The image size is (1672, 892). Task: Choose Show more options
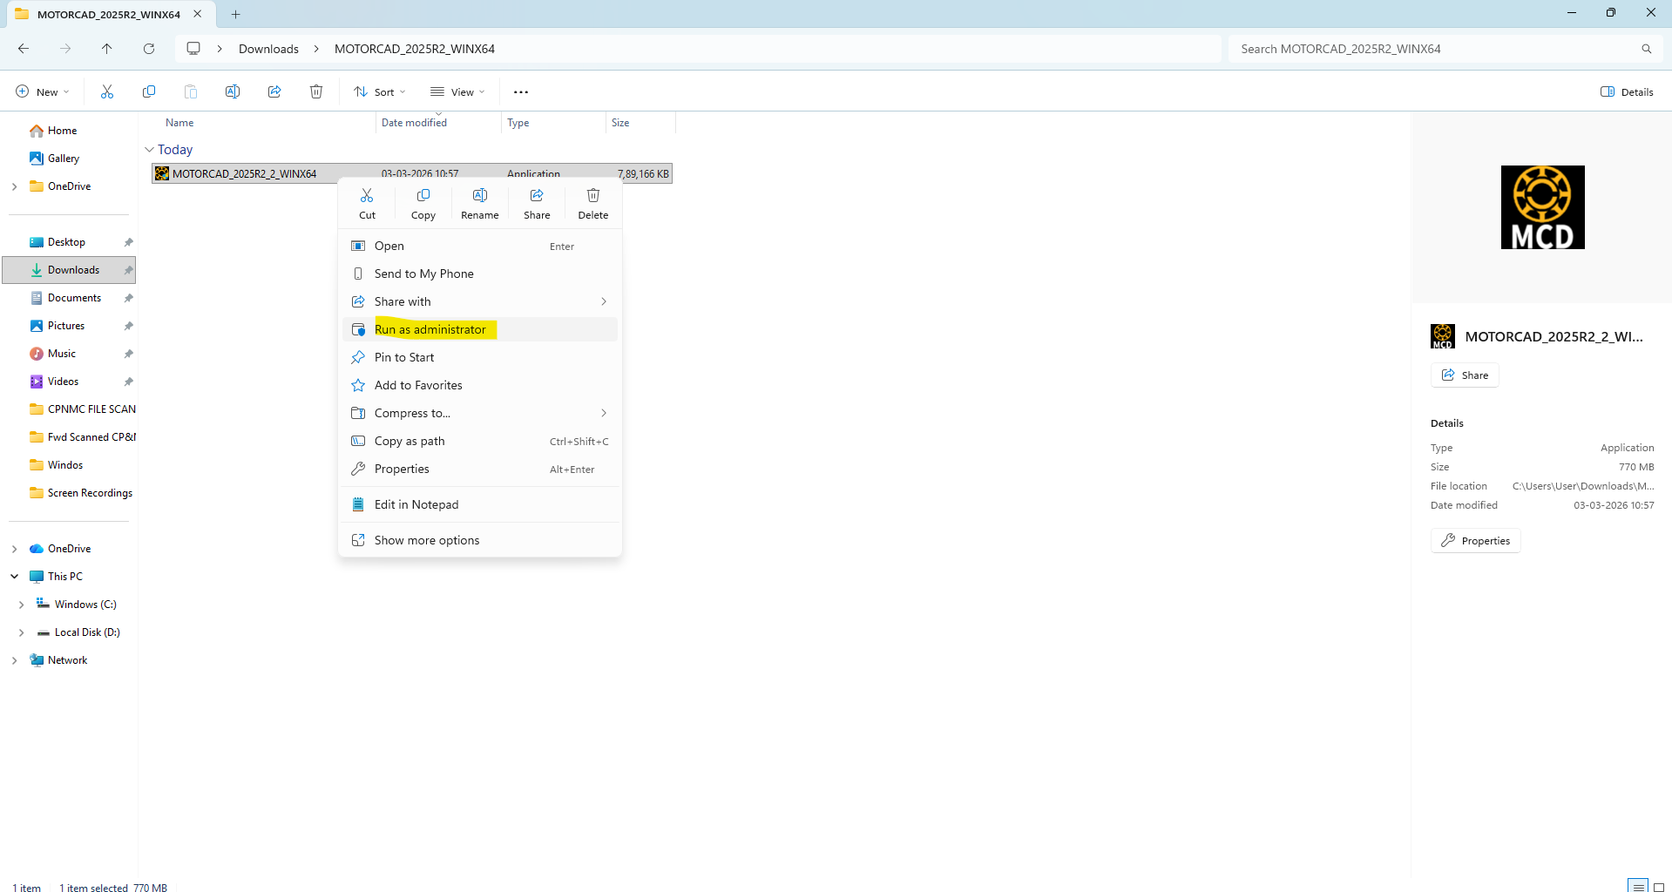point(427,540)
